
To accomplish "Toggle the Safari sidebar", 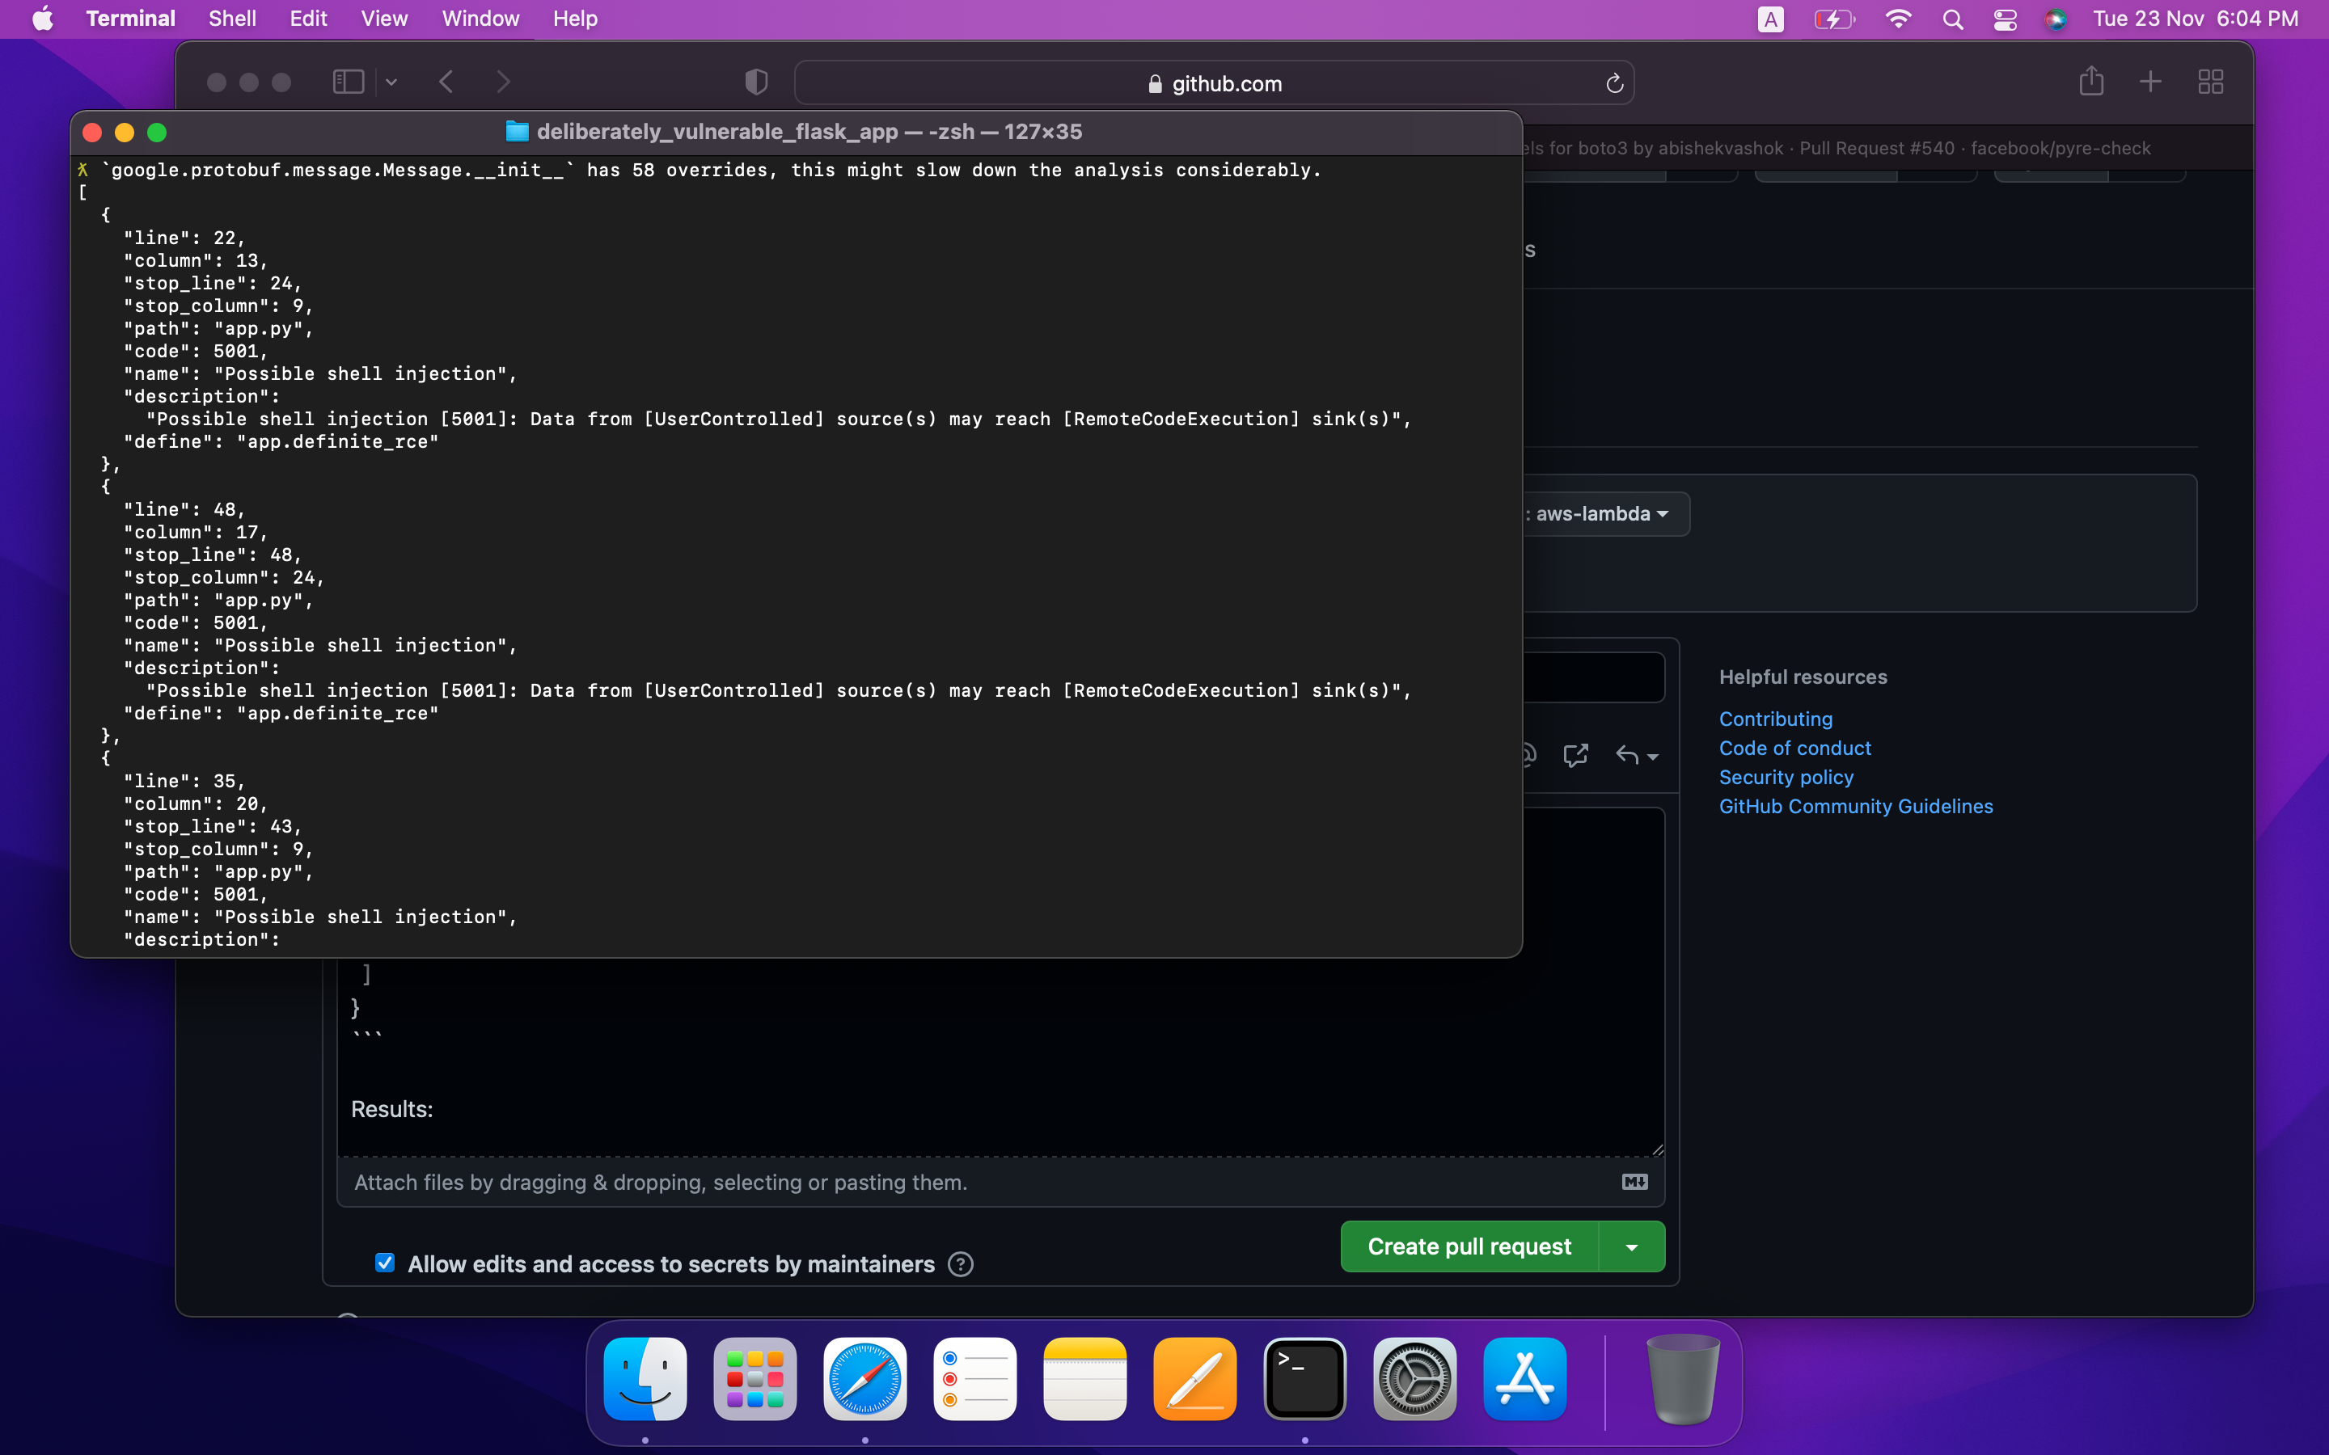I will click(x=348, y=82).
